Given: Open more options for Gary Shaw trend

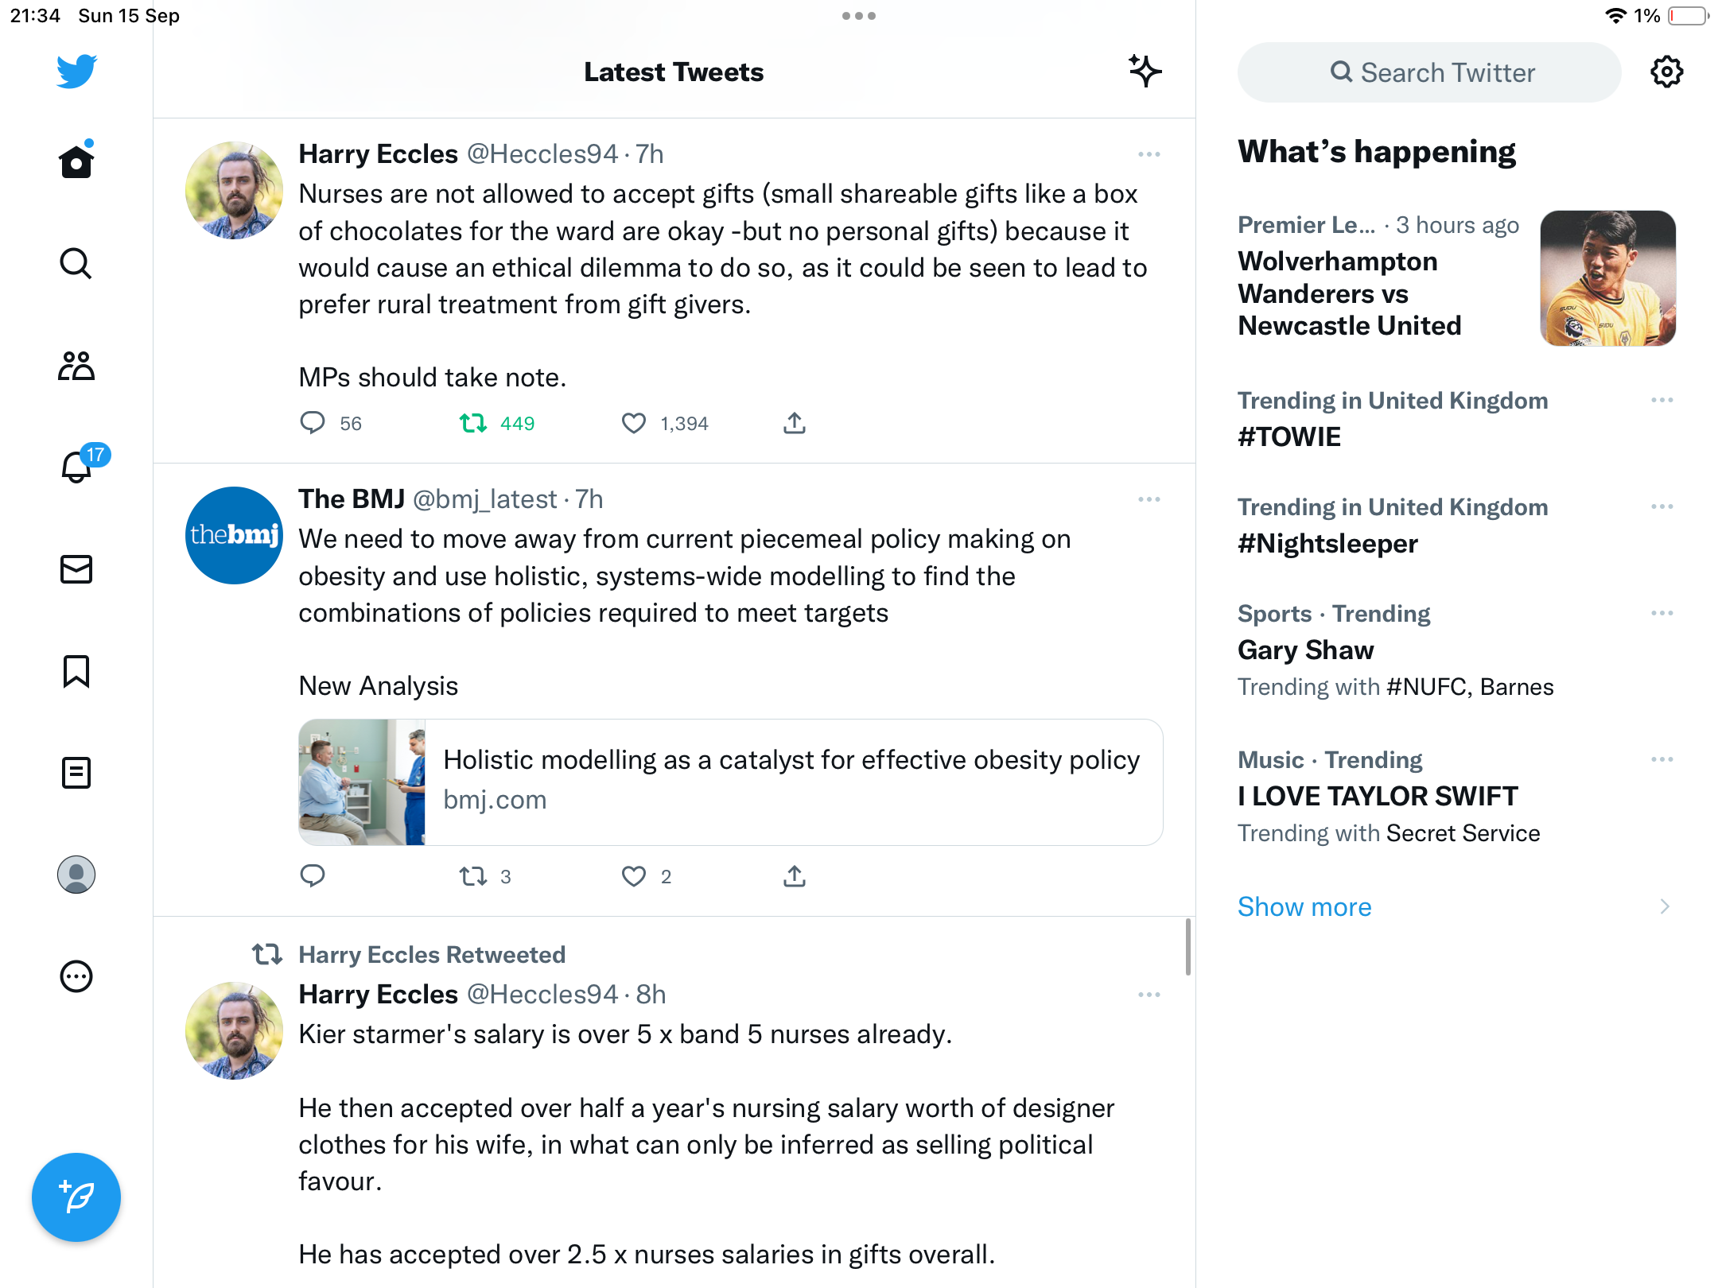Looking at the screenshot, I should pos(1662,613).
